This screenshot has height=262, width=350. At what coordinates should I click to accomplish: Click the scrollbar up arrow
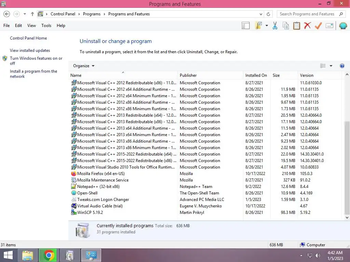pos(347,75)
